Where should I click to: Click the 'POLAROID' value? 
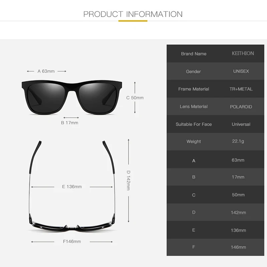pyautogui.click(x=241, y=107)
